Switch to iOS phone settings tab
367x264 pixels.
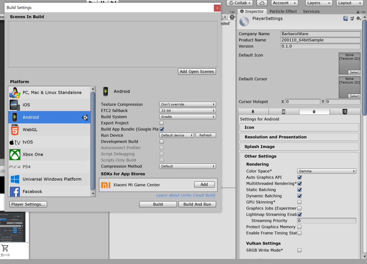click(284, 112)
